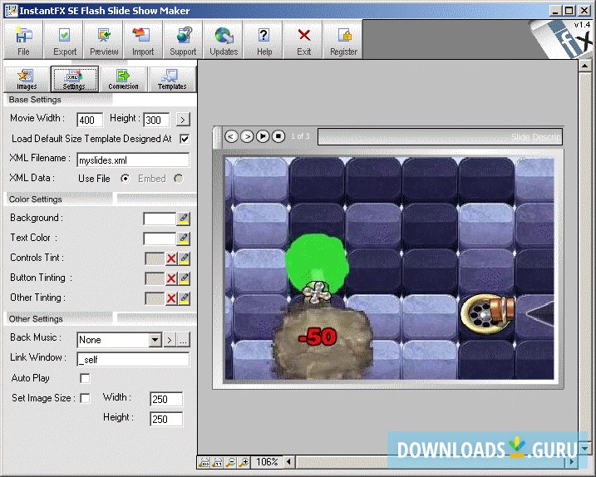
Task: Clear Other Tinting with red X
Action: [171, 298]
